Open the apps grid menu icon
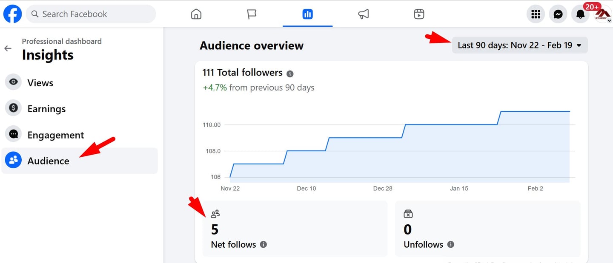 point(536,14)
